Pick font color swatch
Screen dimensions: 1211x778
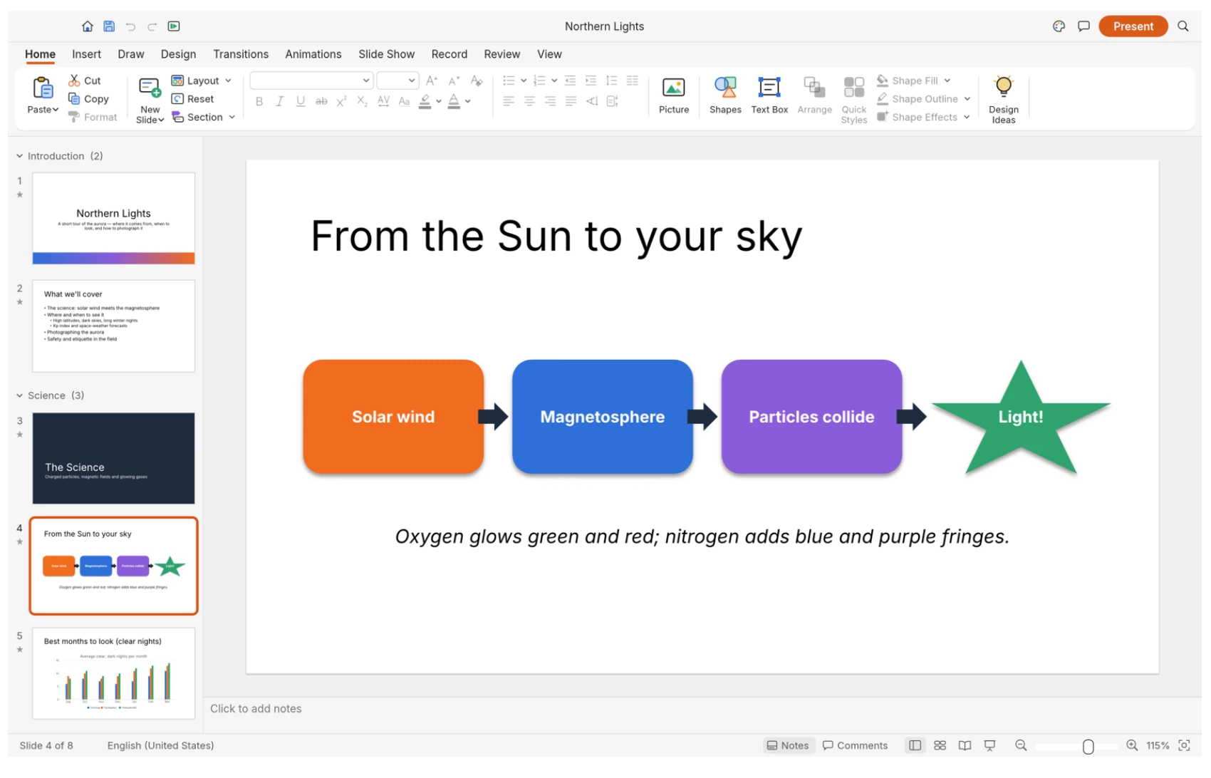tap(454, 101)
